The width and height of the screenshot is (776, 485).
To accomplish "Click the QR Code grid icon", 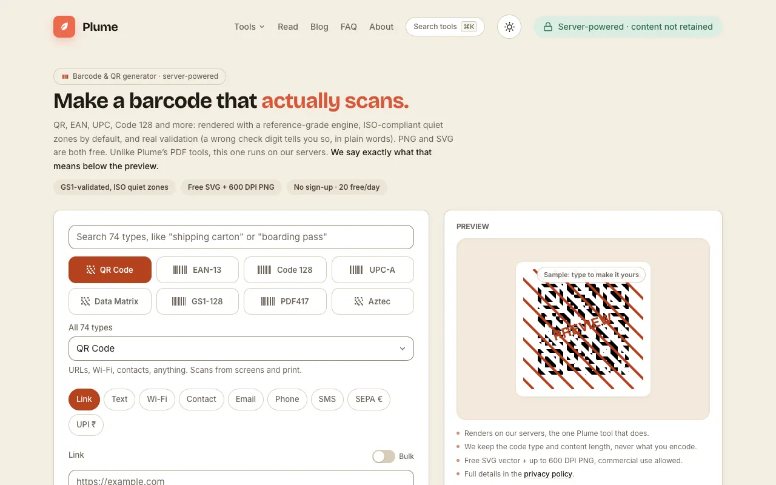I will [x=91, y=270].
